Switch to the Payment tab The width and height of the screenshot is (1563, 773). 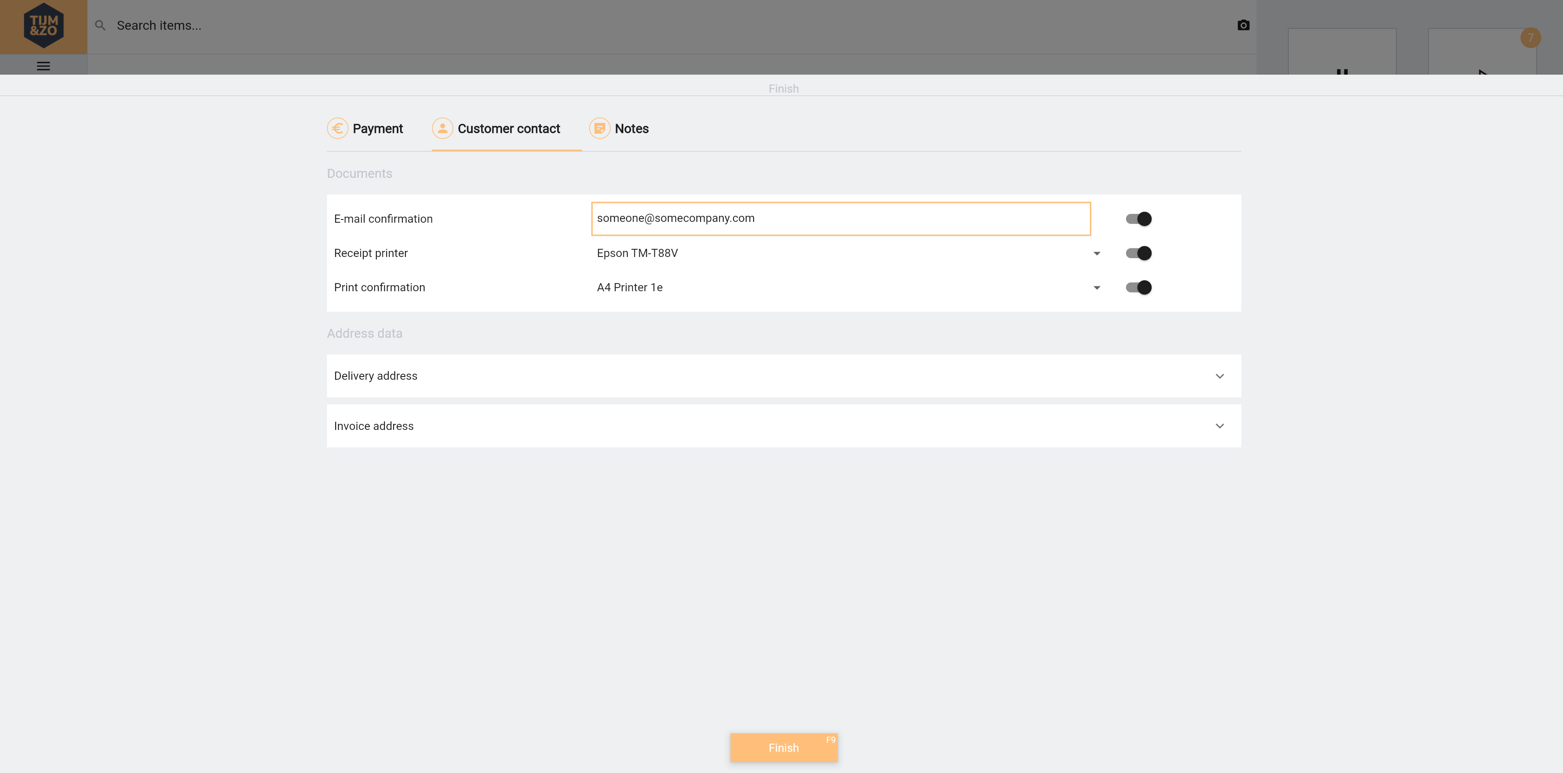pos(378,128)
